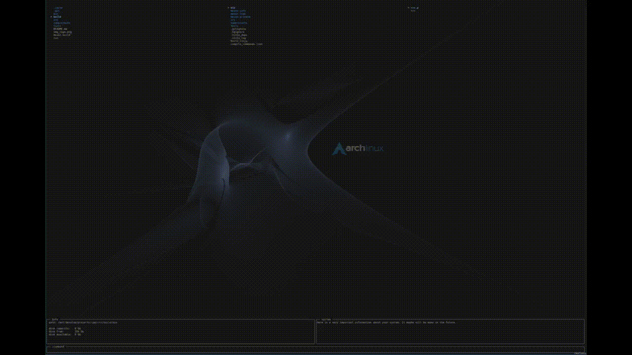632x355 pixels.
Task: Click the disk available line
Action: [x=65, y=334]
